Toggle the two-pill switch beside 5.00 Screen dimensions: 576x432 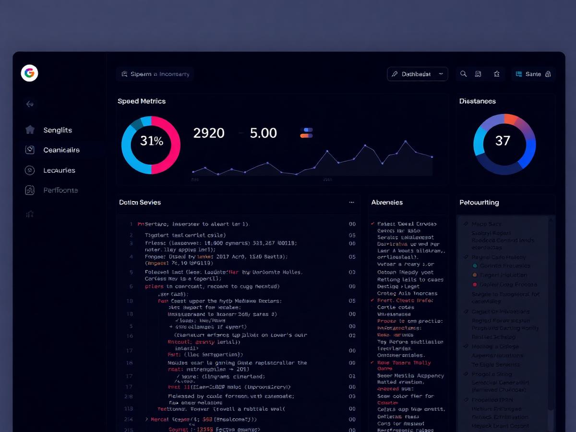306,133
